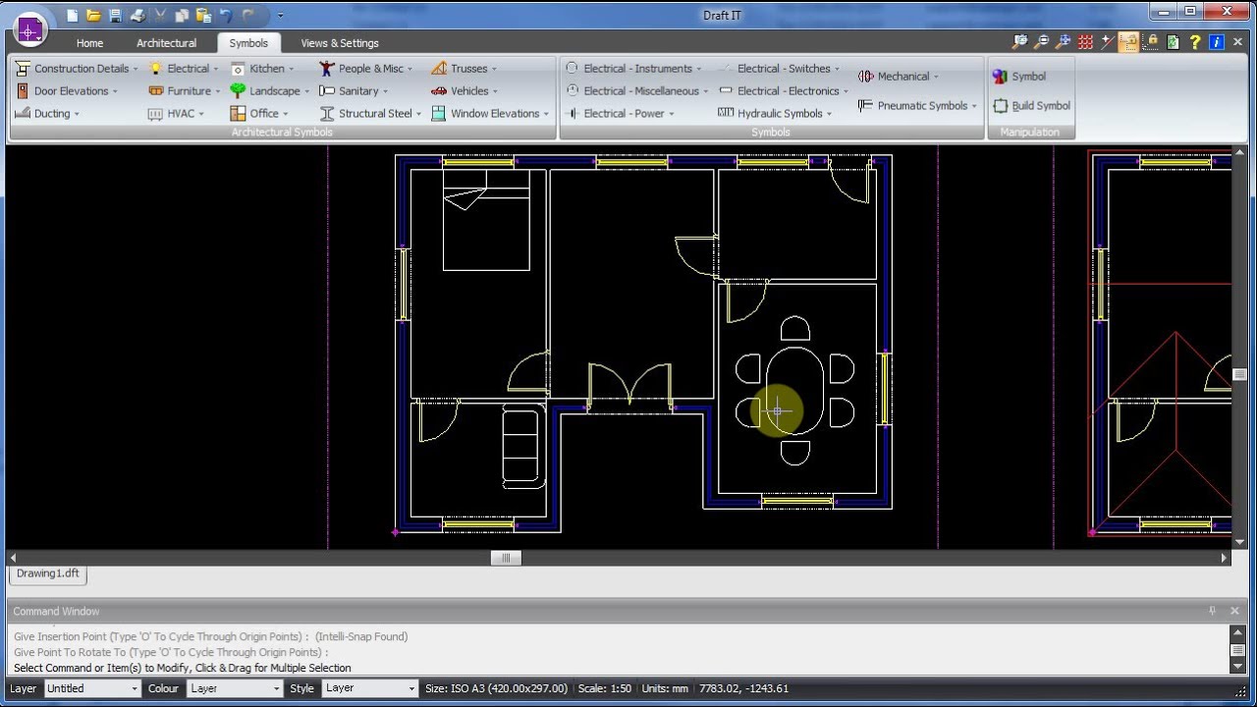Open the Views & Settings tab
The height and width of the screenshot is (707, 1257).
[x=339, y=43]
